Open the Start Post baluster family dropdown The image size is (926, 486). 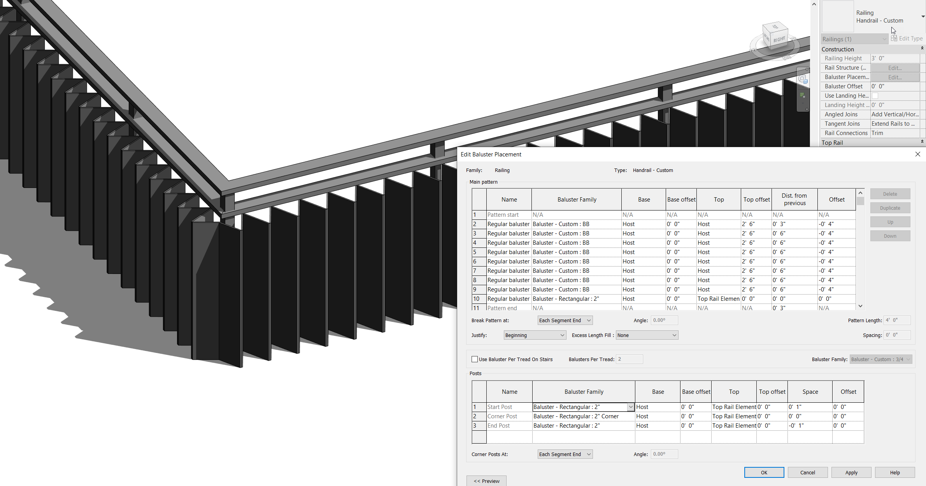[630, 407]
